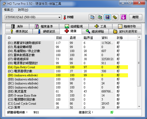Image resolution: width=147 pixels, height=119 pixels.
Task: Select row (03) 馬達旋轉時間
Action: (x=68, y=47)
